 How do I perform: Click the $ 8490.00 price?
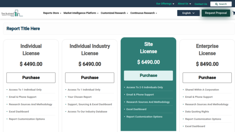207,64
